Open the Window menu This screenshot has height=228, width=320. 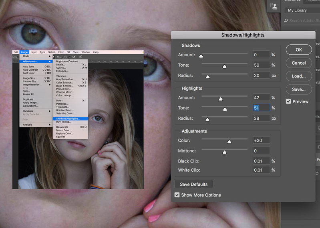[86, 52]
